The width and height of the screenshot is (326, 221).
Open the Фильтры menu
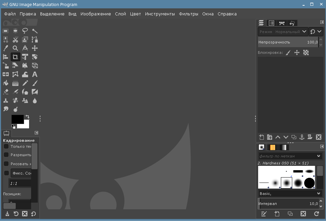pyautogui.click(x=189, y=14)
